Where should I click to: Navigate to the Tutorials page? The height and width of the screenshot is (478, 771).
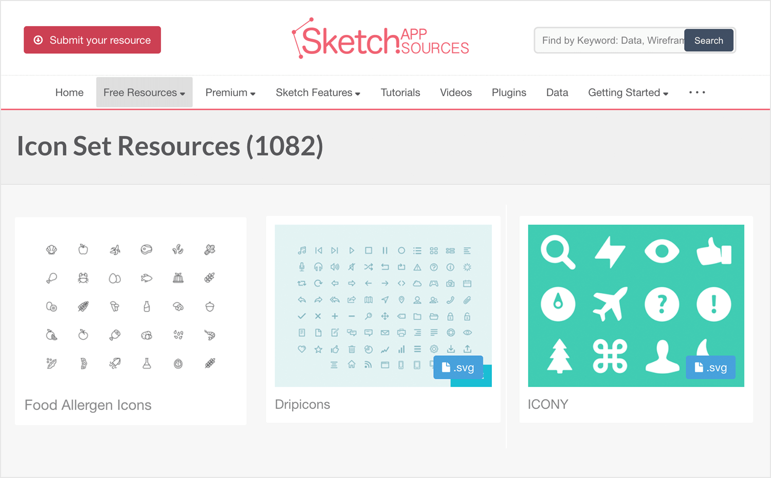[x=400, y=92]
